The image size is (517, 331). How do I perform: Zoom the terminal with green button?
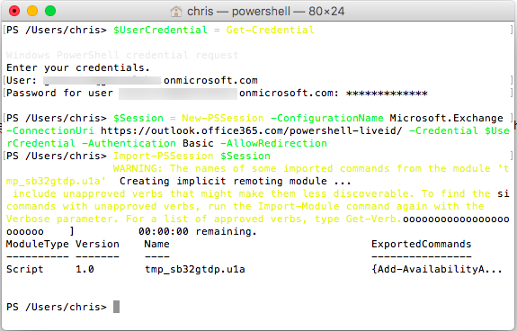pyautogui.click(x=50, y=11)
